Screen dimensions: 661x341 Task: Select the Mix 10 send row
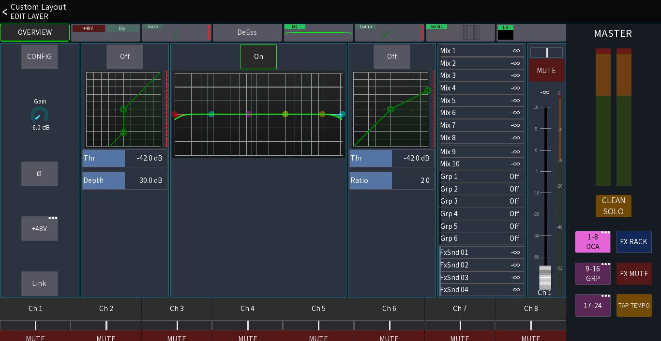[481, 164]
